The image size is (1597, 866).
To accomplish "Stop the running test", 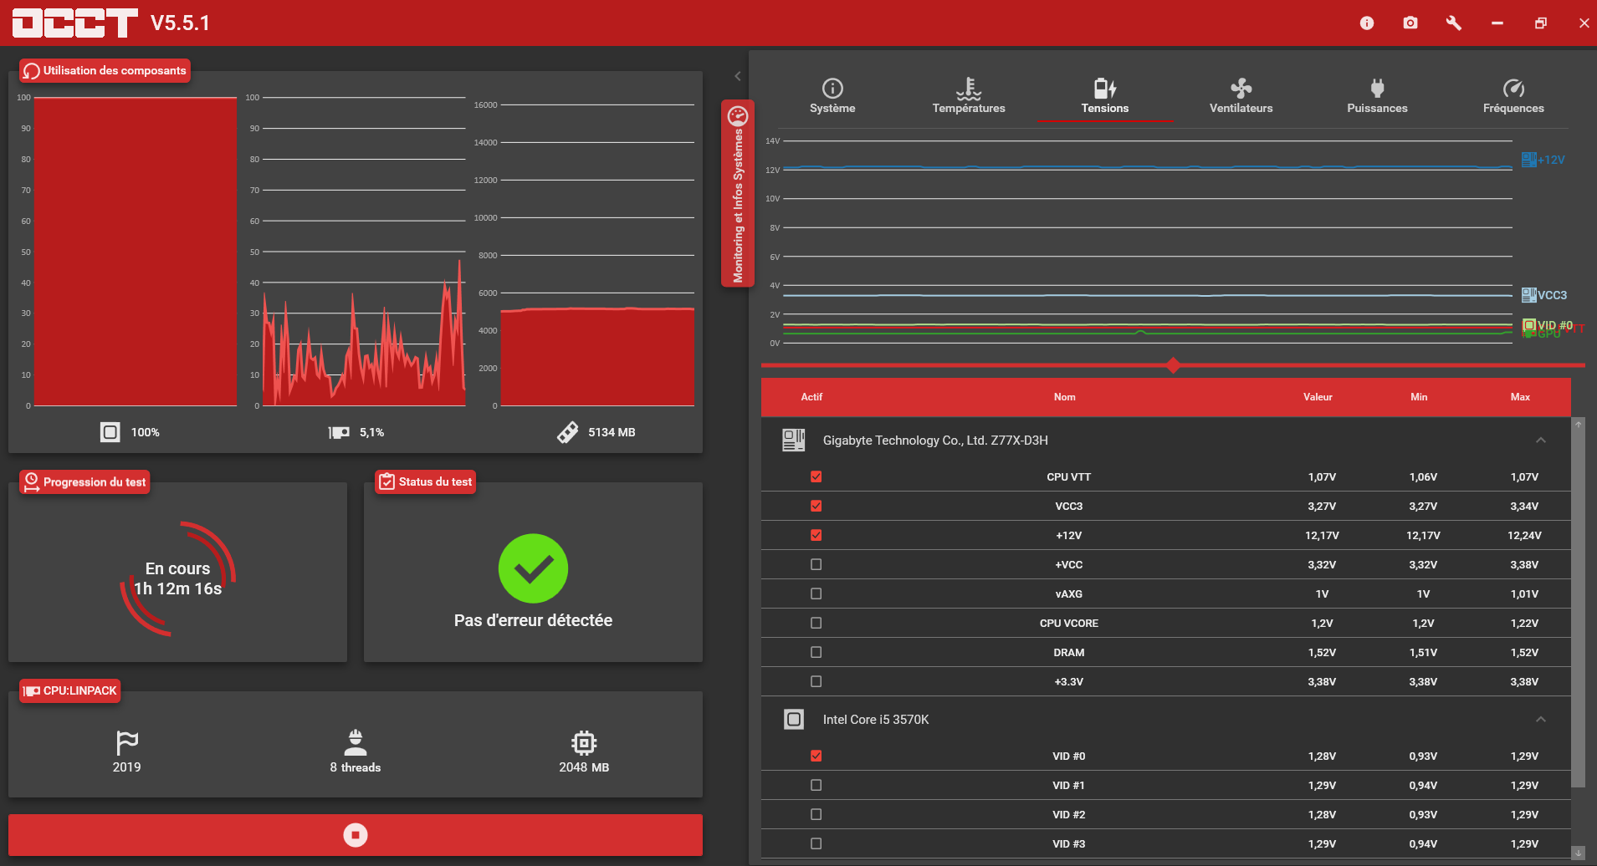I will 356,835.
